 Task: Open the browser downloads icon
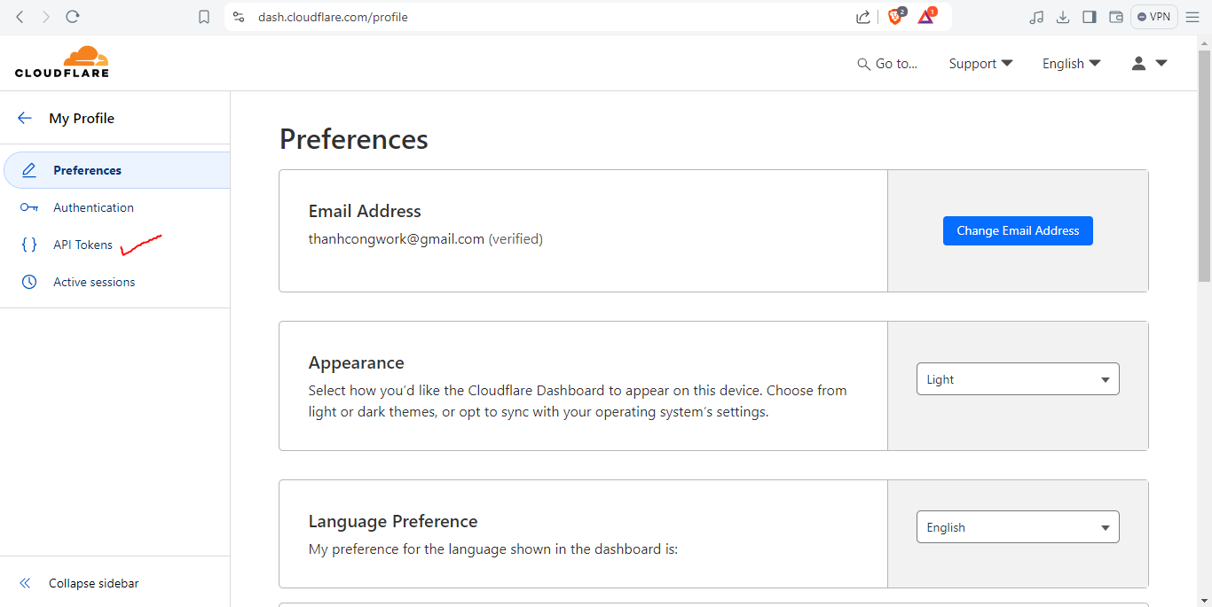click(x=1063, y=17)
